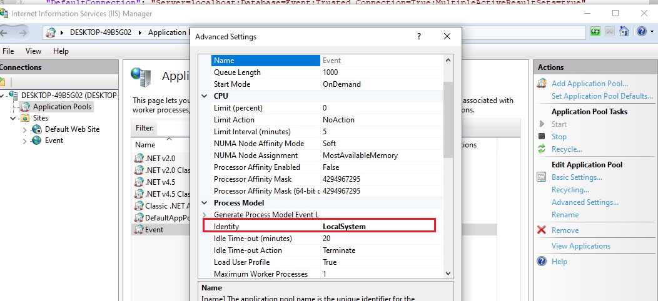
Task: Select the Name property row
Action: tap(327, 61)
